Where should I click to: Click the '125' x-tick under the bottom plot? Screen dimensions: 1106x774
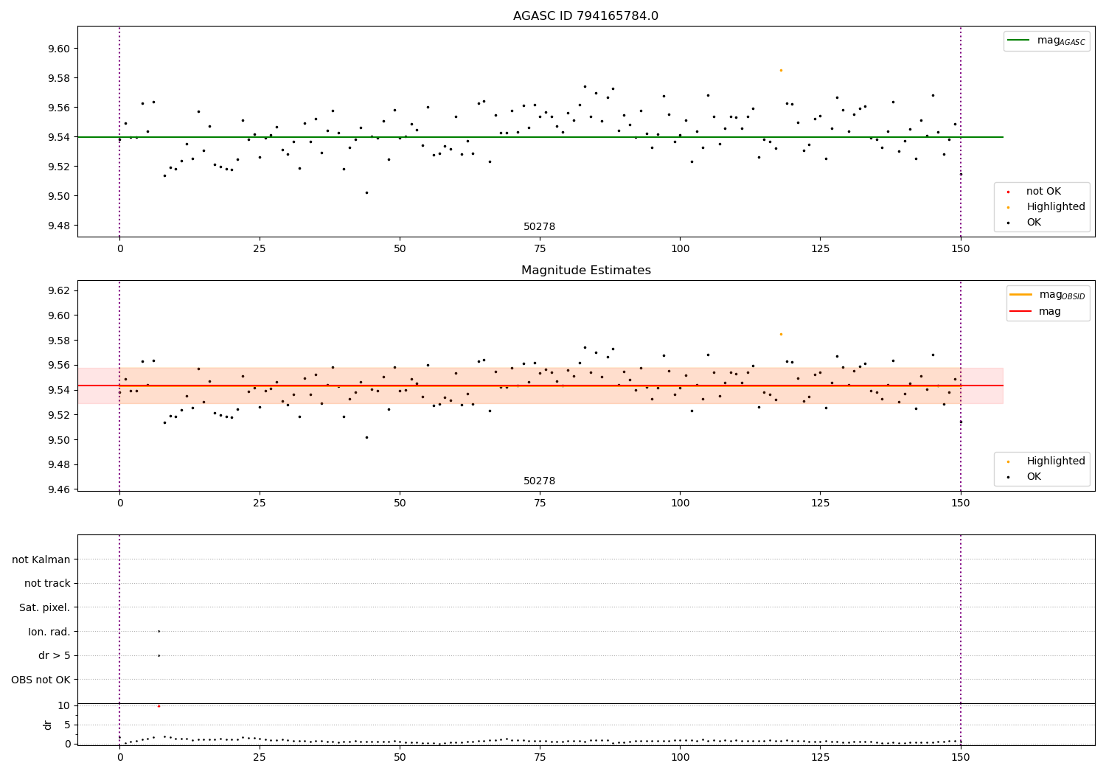pyautogui.click(x=821, y=758)
